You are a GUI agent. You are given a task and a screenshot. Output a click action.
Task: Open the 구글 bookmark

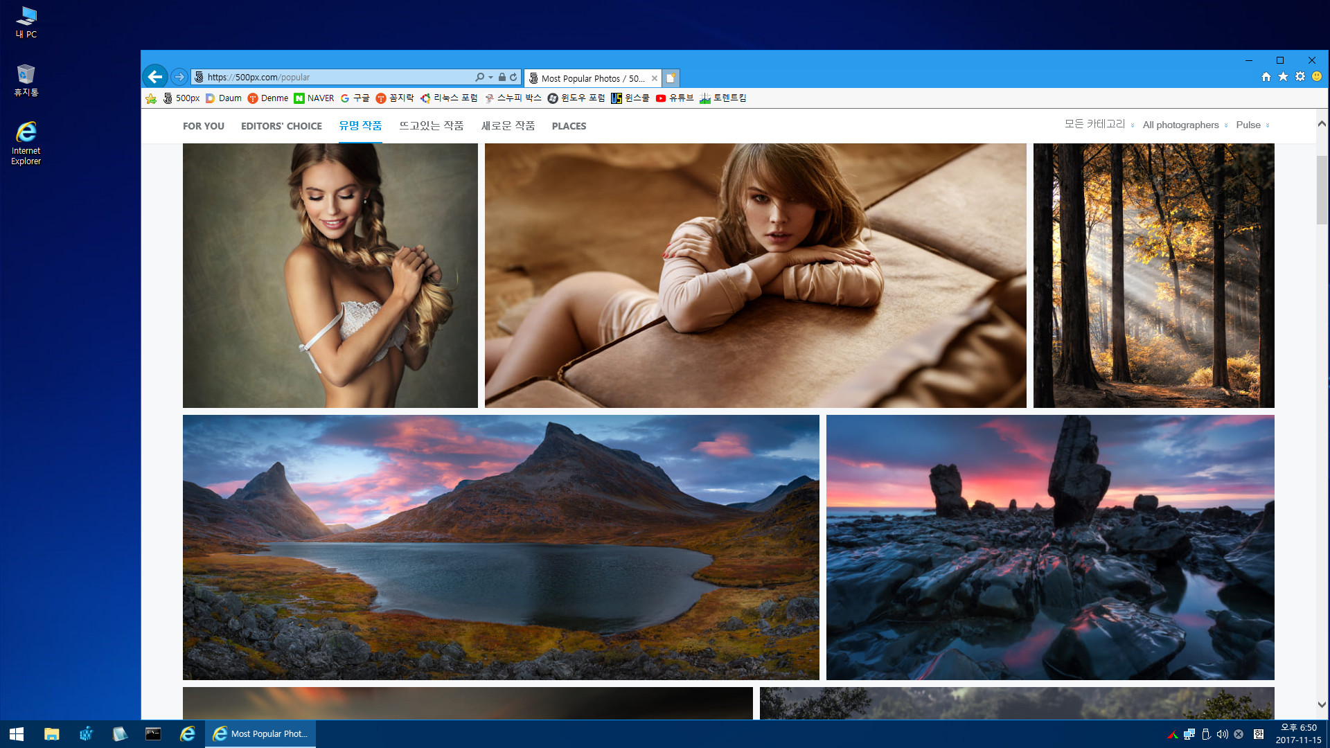[355, 98]
